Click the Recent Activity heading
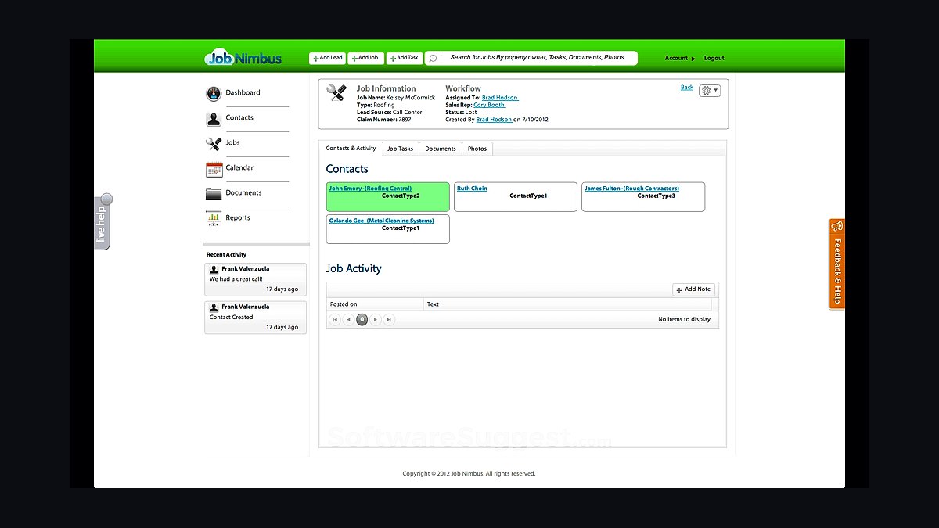The width and height of the screenshot is (939, 528). pyautogui.click(x=226, y=255)
